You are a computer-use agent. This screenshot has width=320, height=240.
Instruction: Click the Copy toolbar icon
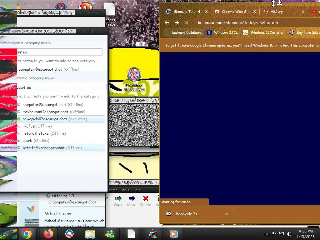coord(118,201)
